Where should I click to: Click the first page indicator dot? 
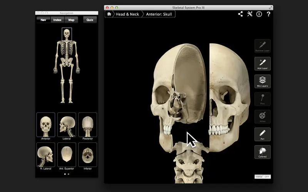tap(65, 174)
